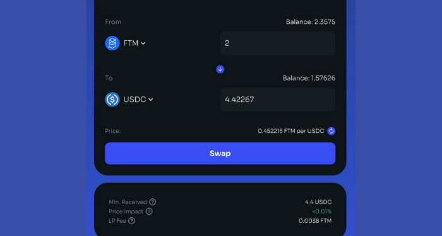Viewport: 442px width, 236px height.
Task: Click the 0.452215 FTM per USDC price
Action: [291, 131]
